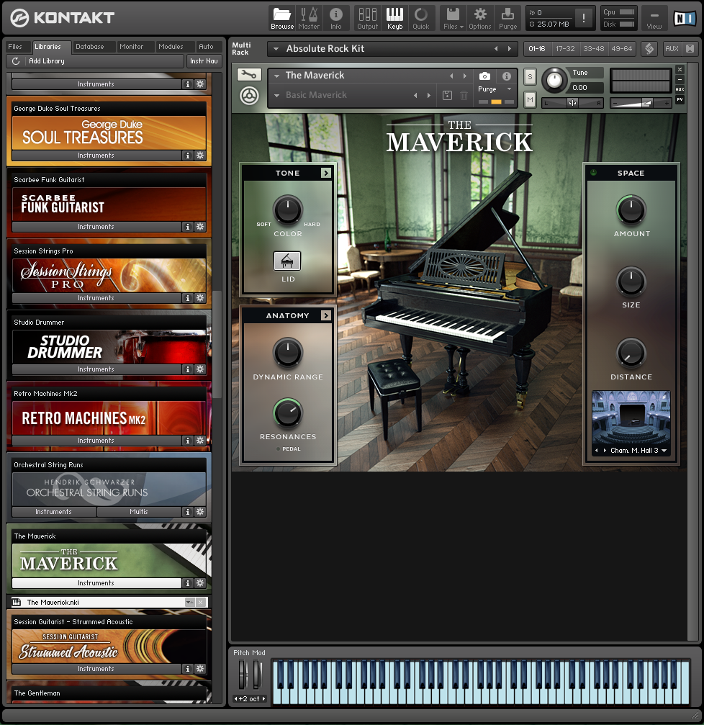The width and height of the screenshot is (704, 725).
Task: Open Multis of Orchestral String Runs
Action: point(139,511)
